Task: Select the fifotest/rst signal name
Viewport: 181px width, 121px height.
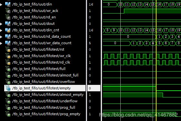Action: click(x=38, y=49)
